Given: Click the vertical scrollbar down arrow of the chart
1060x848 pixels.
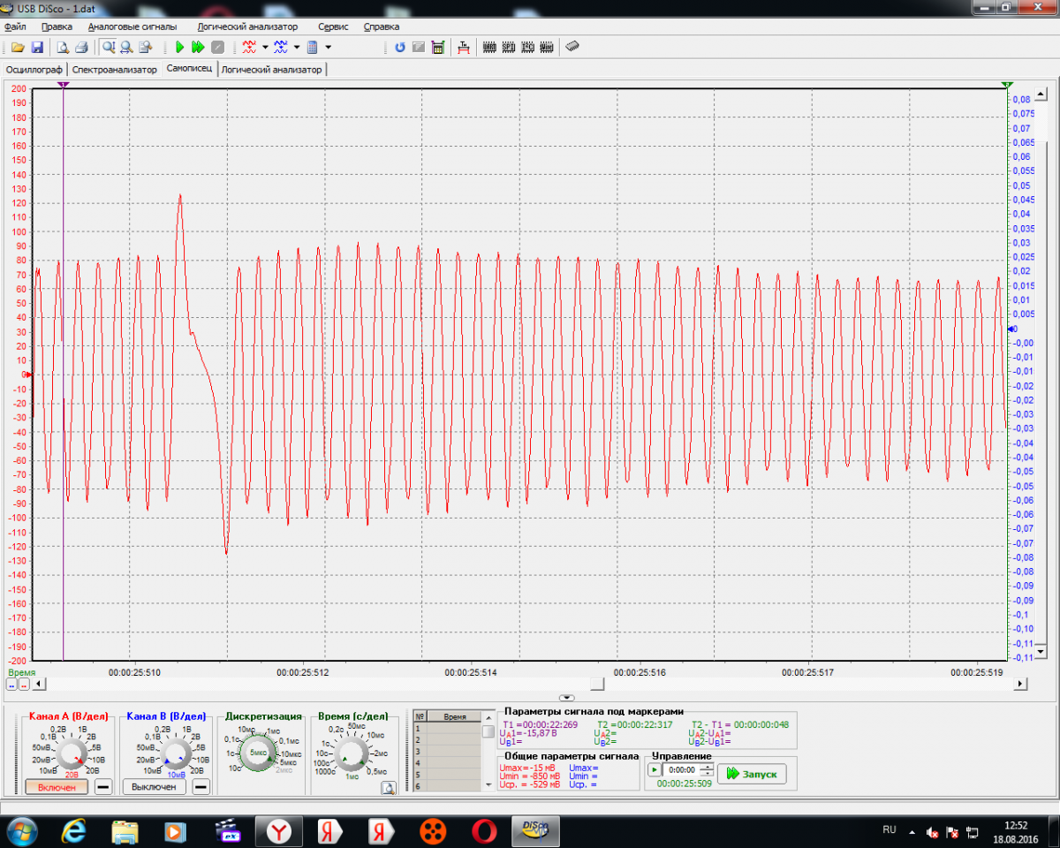Looking at the screenshot, I should [1040, 652].
